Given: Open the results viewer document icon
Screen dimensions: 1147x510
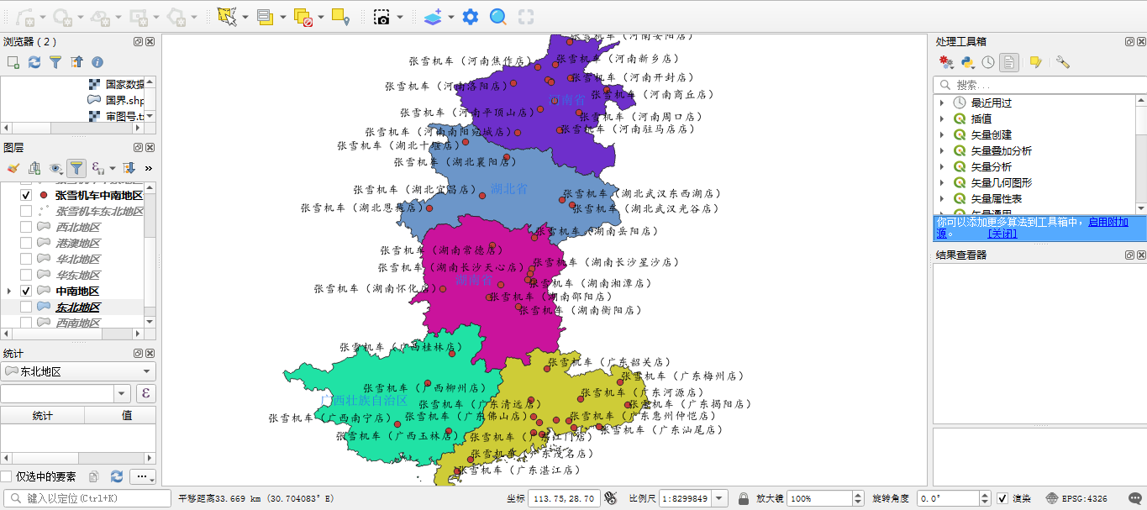Looking at the screenshot, I should 1009,62.
